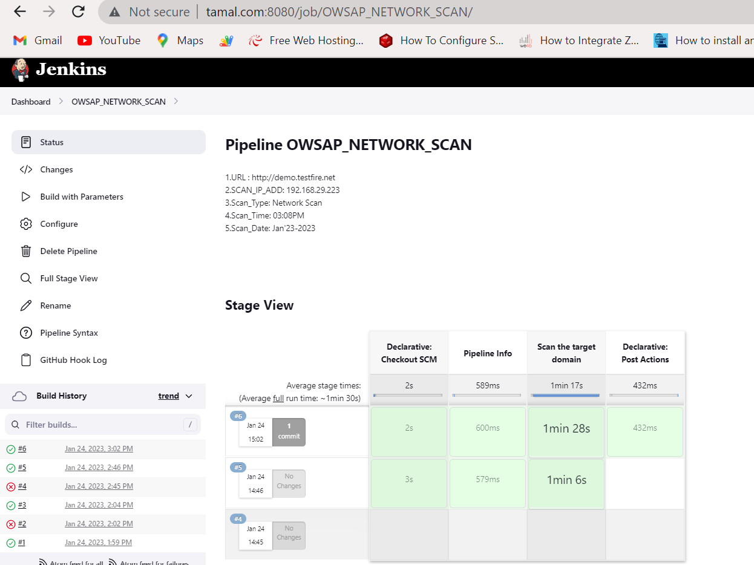The height and width of the screenshot is (565, 754).
Task: Click the Rename pencil icon
Action: 25,305
